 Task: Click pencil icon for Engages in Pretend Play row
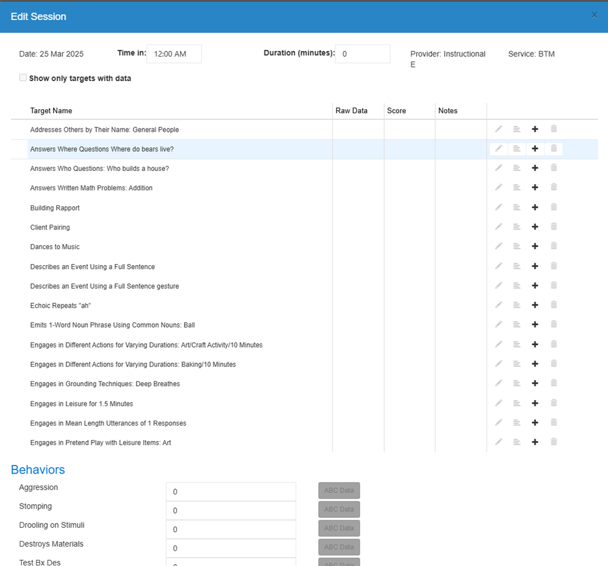tap(499, 442)
